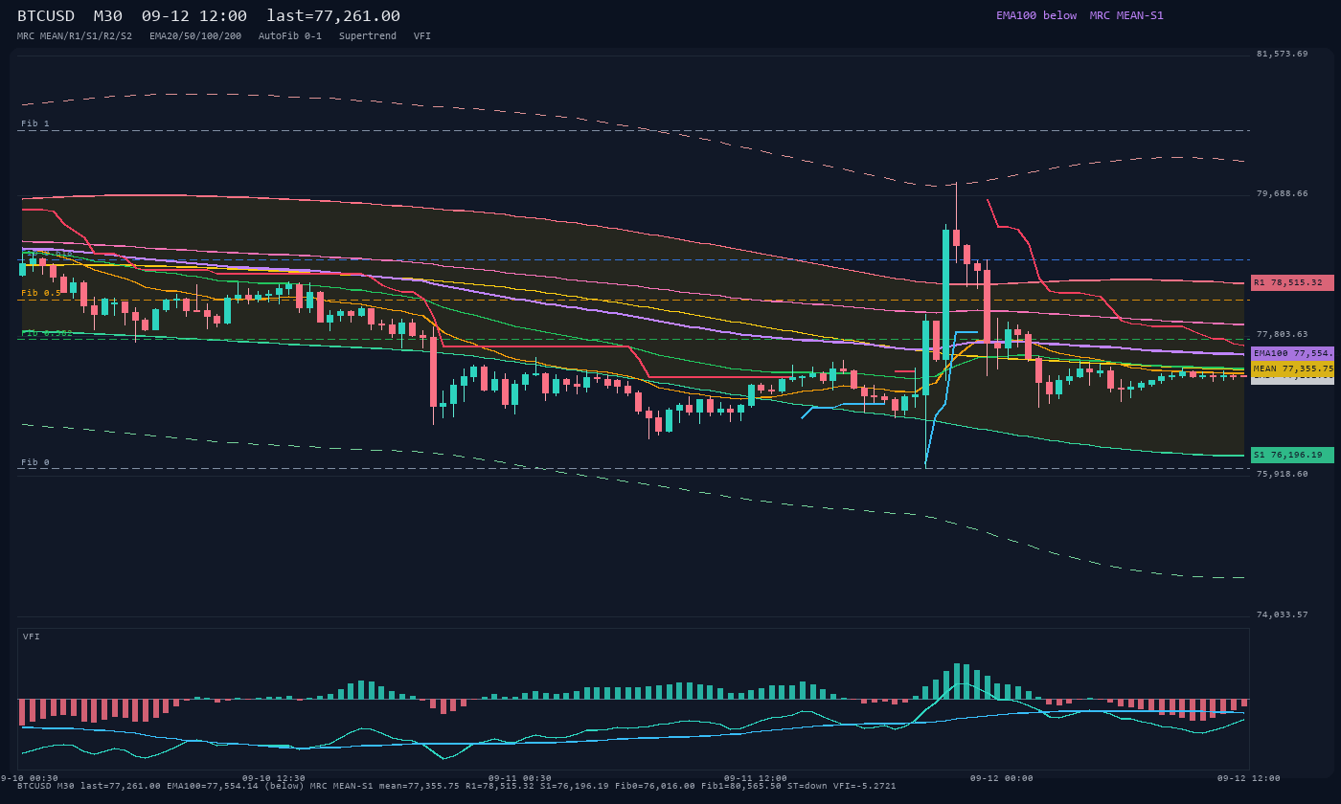Click the 'MRC MEAN-S1' status text
Viewport: 1341px width, 804px height.
coord(1126,15)
